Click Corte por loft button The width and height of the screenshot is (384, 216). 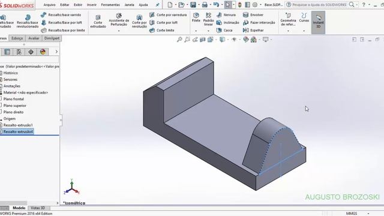[x=163, y=23]
